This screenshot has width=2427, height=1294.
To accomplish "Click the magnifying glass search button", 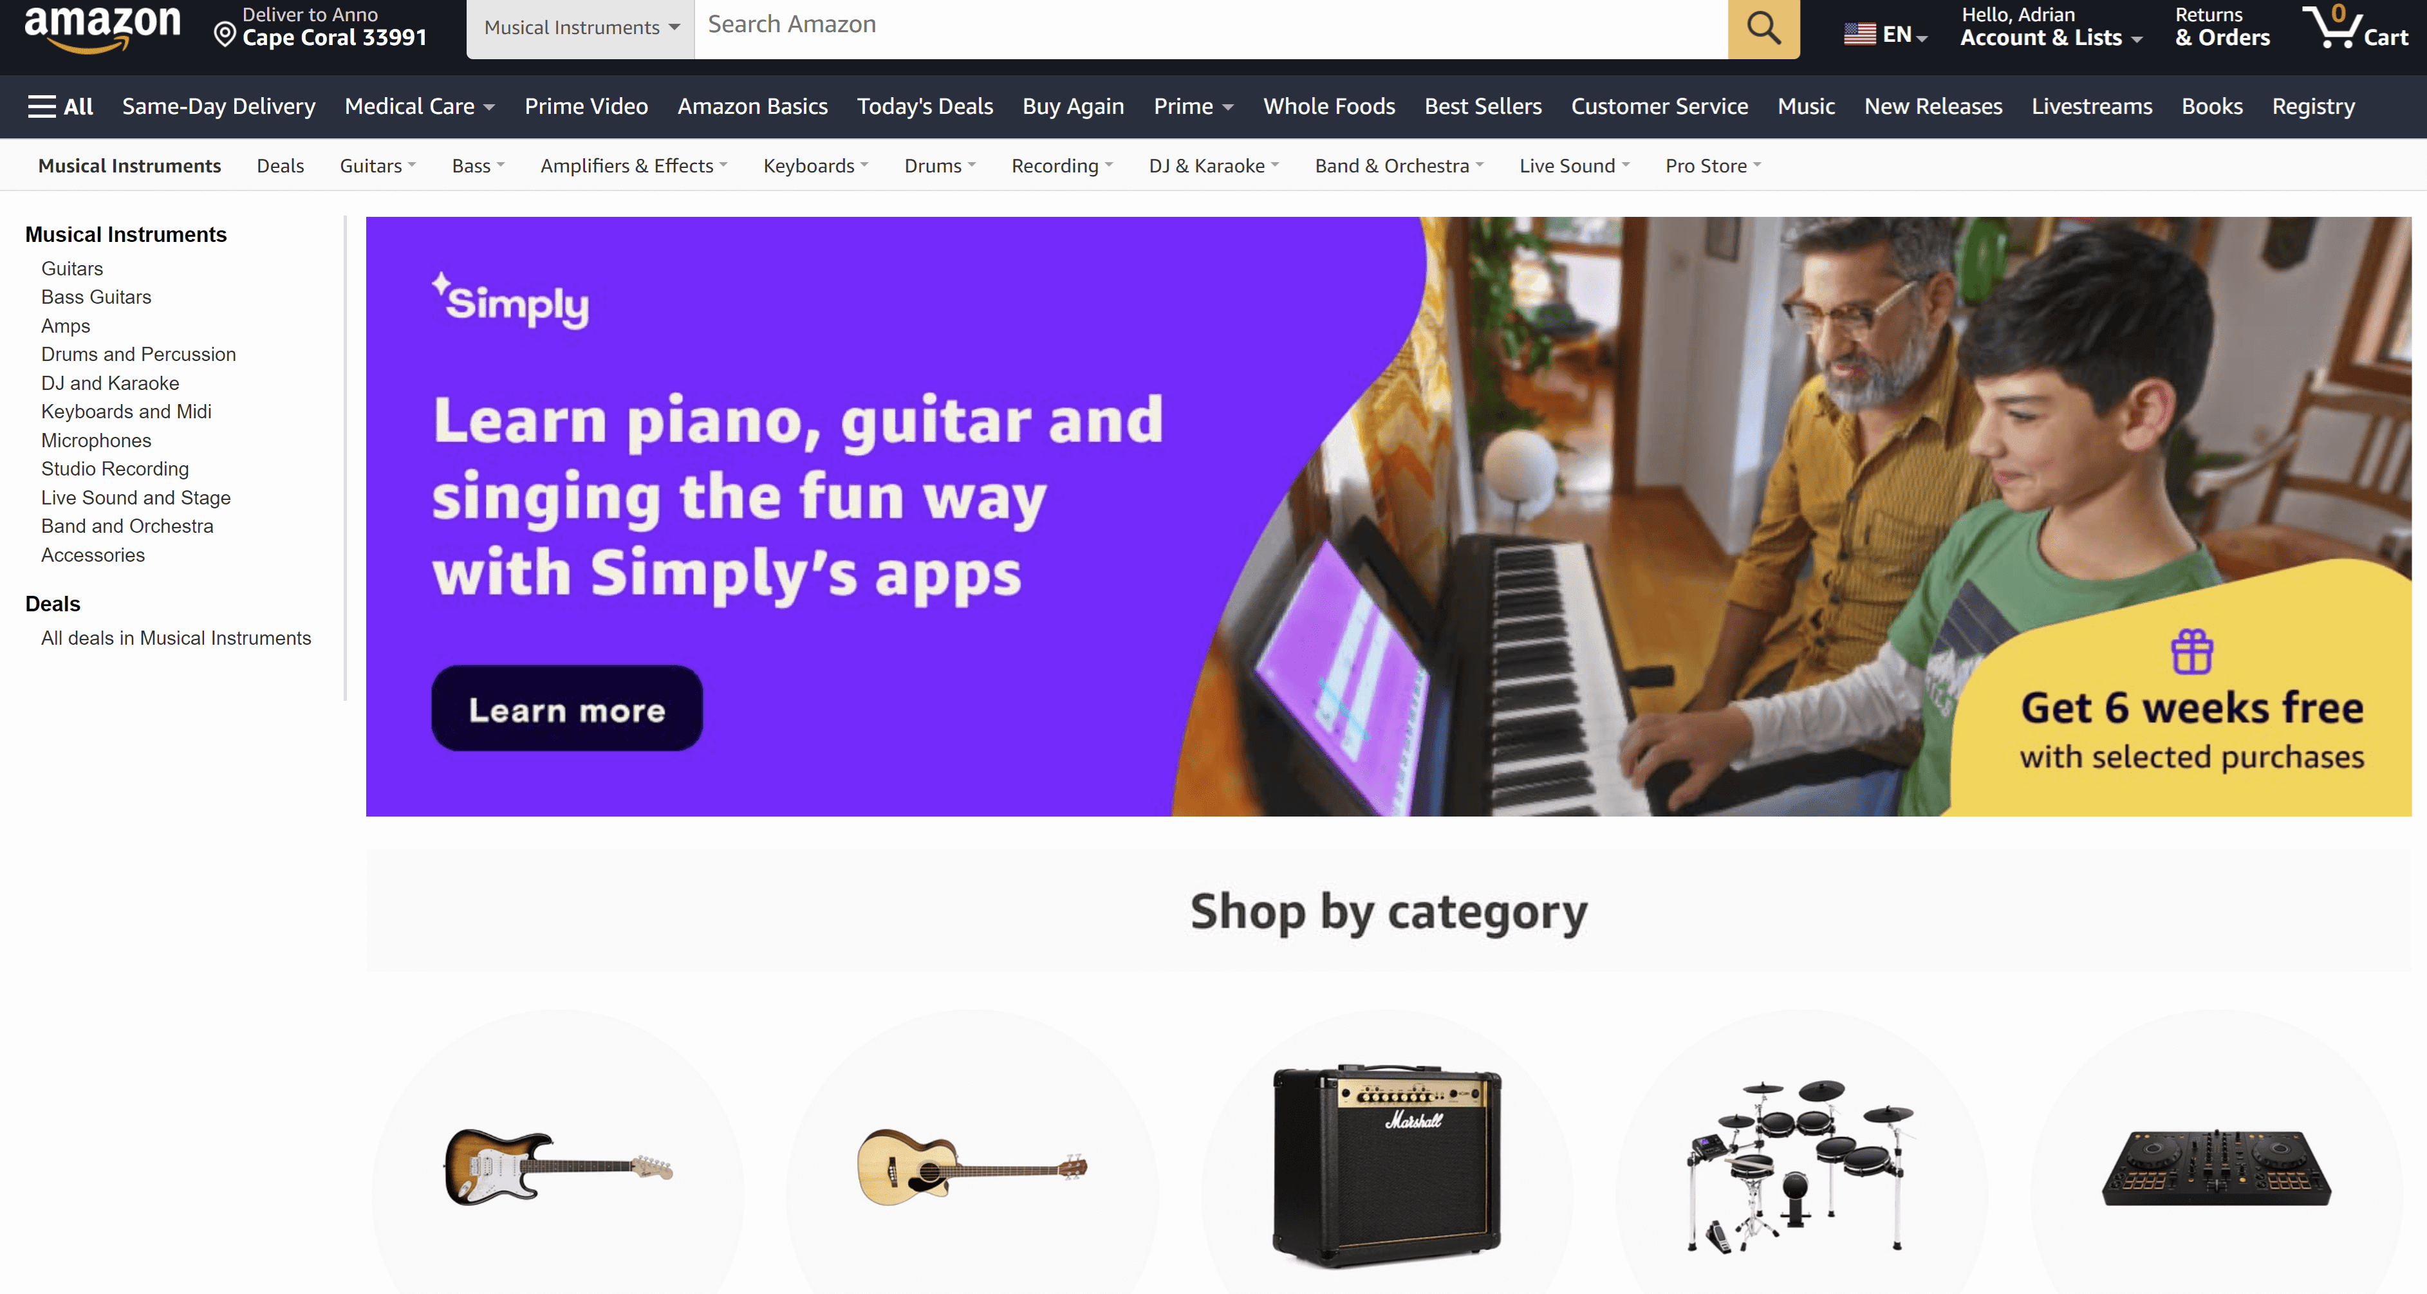I will [x=1763, y=27].
